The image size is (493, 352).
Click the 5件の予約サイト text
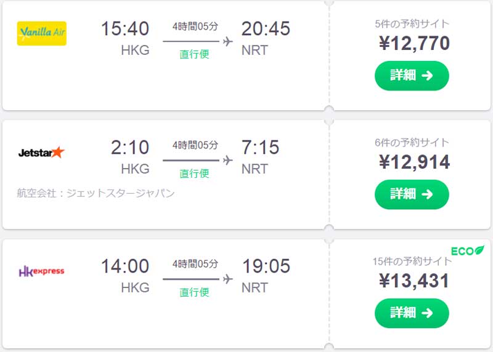point(412,24)
